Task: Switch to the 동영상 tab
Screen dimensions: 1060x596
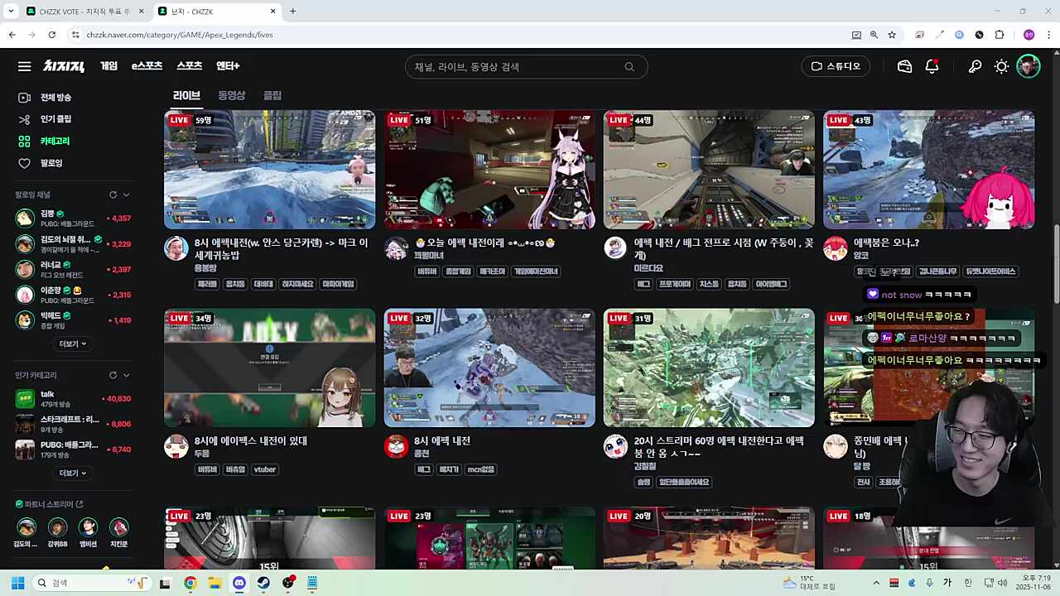Action: (x=231, y=95)
